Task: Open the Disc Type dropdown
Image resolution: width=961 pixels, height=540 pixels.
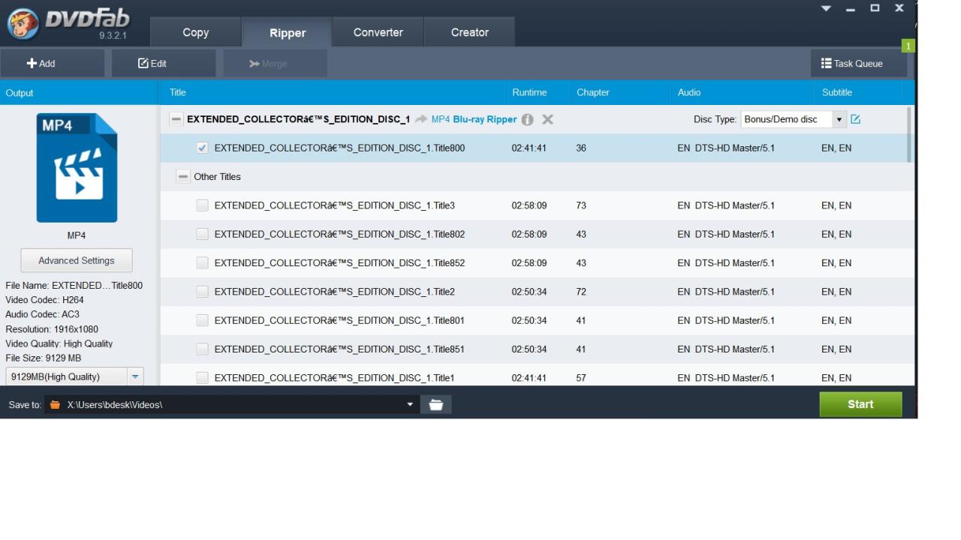Action: pos(839,119)
